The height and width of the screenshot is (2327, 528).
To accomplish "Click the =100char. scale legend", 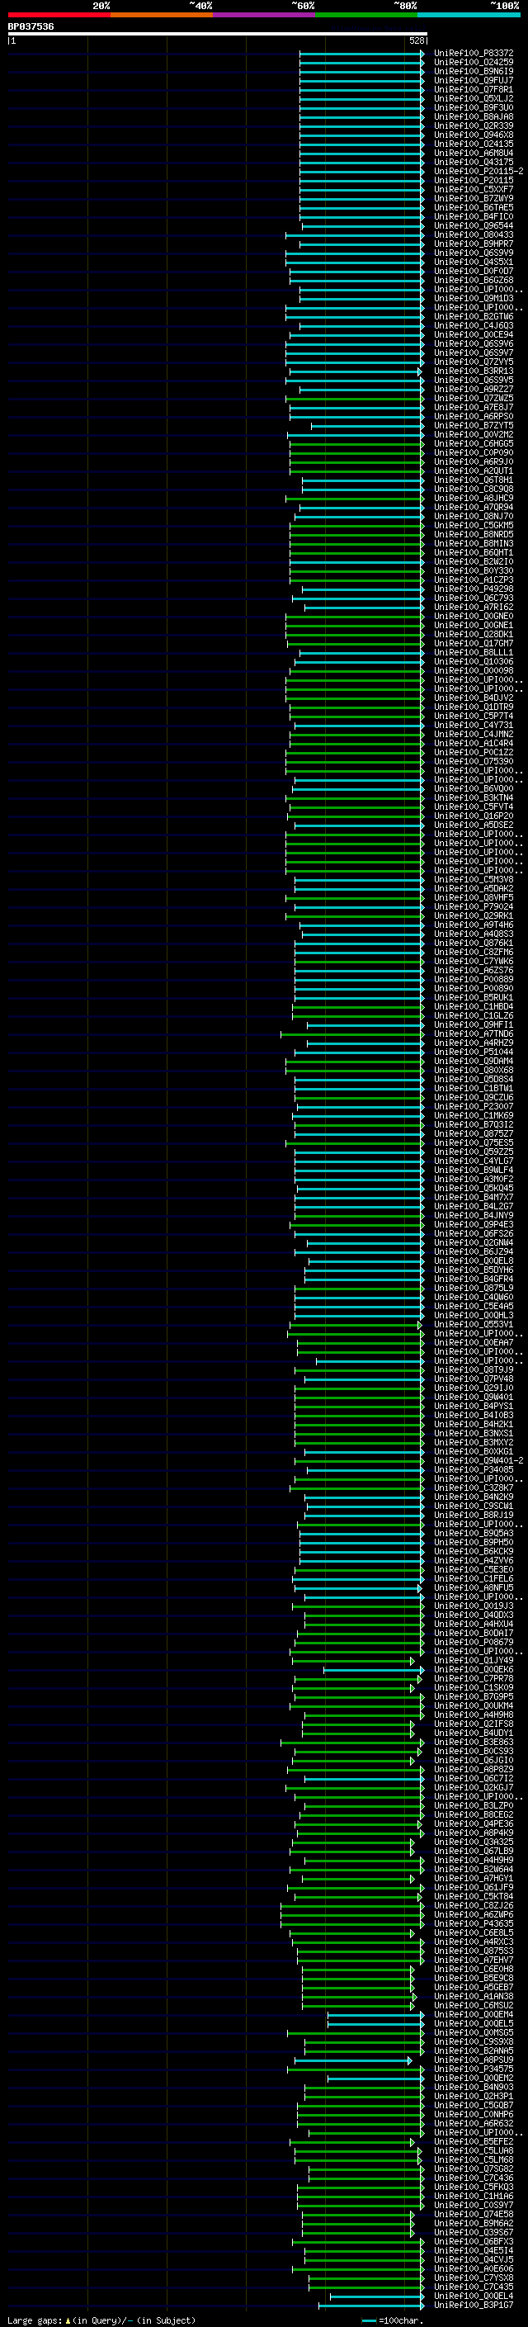I will click(x=391, y=2320).
